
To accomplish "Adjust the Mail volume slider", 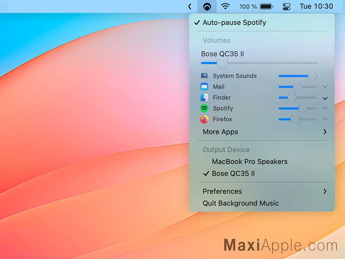I will coord(298,87).
